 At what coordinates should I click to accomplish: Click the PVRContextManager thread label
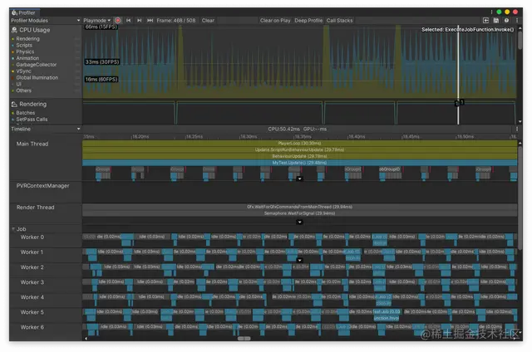[42, 186]
